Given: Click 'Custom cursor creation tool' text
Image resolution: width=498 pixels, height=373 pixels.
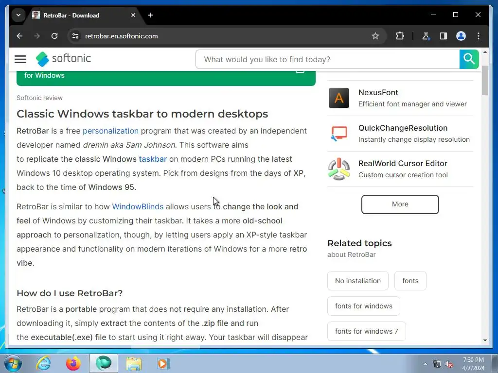Looking at the screenshot, I should (x=403, y=175).
